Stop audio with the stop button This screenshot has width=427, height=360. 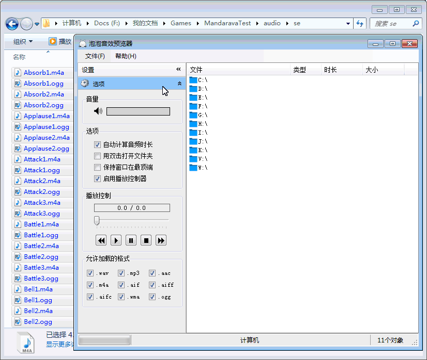[146, 240]
